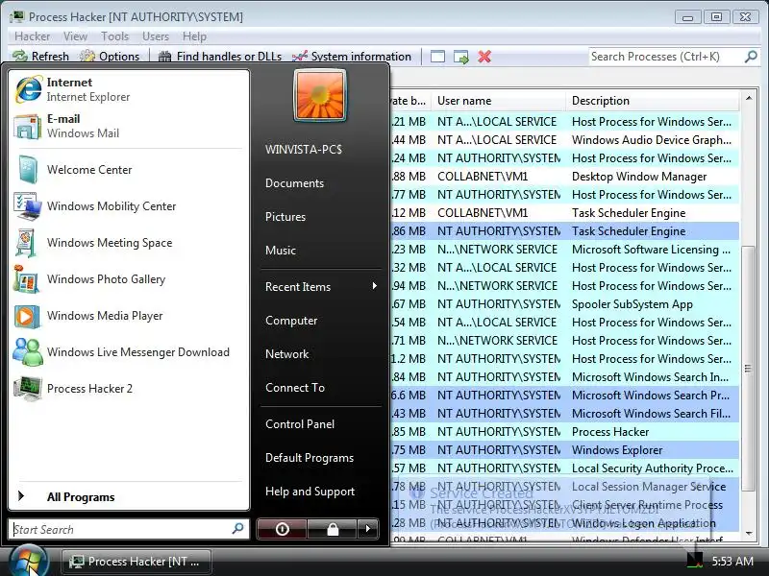Launch Windows Meeting Space
Viewport: 769px width, 576px height.
tap(129, 243)
